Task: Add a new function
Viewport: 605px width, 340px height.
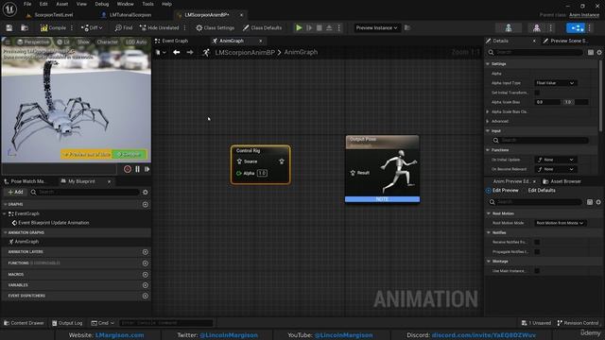Action: click(145, 263)
